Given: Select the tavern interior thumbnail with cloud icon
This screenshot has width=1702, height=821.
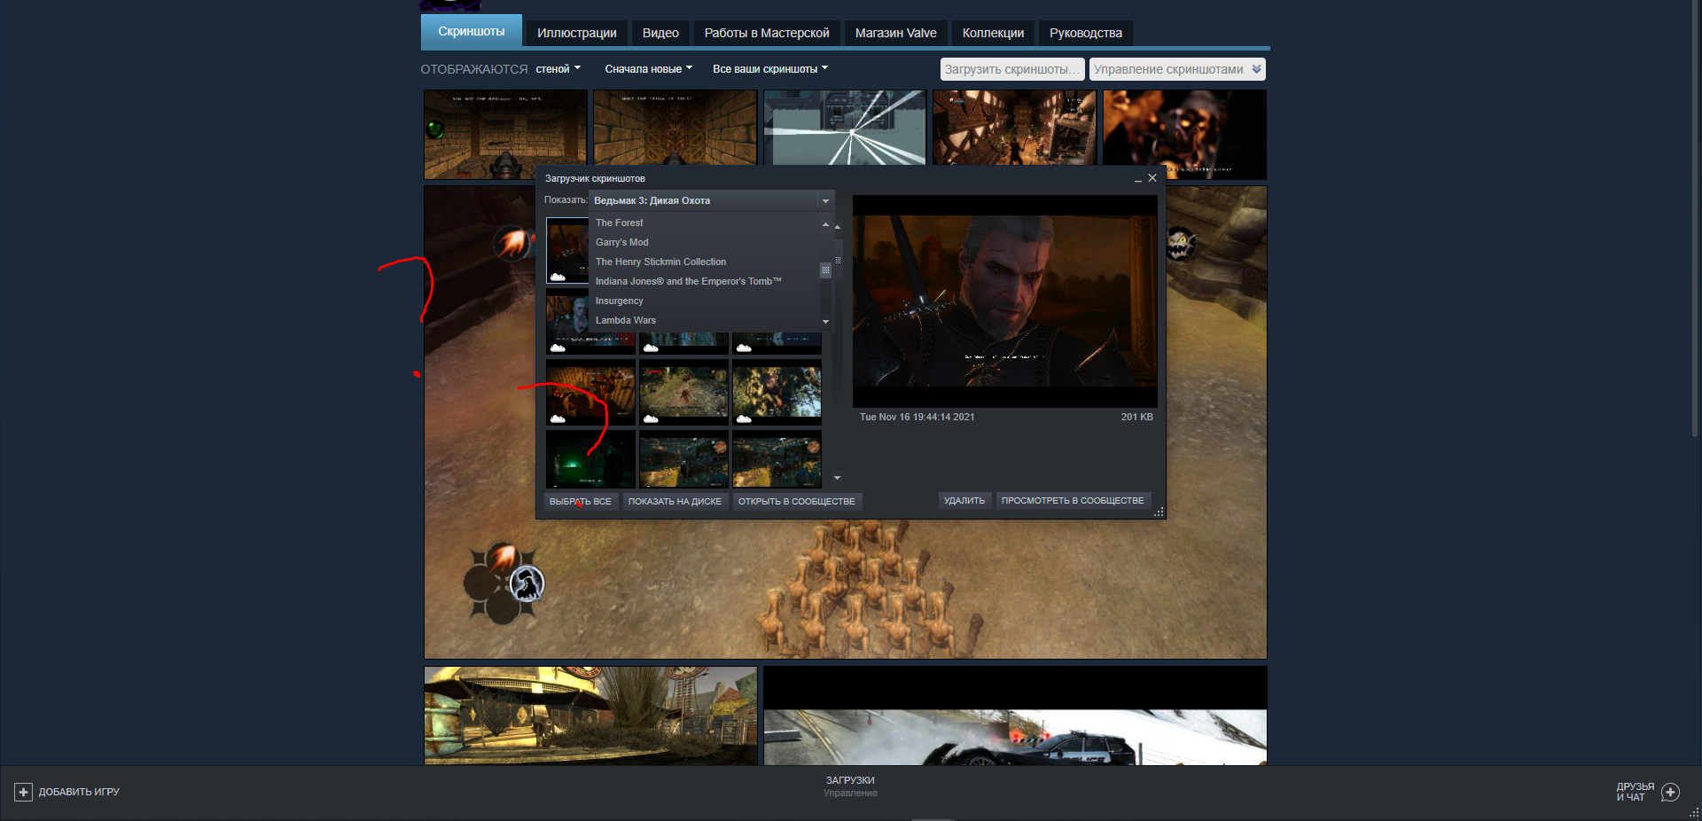Looking at the screenshot, I should [x=590, y=393].
